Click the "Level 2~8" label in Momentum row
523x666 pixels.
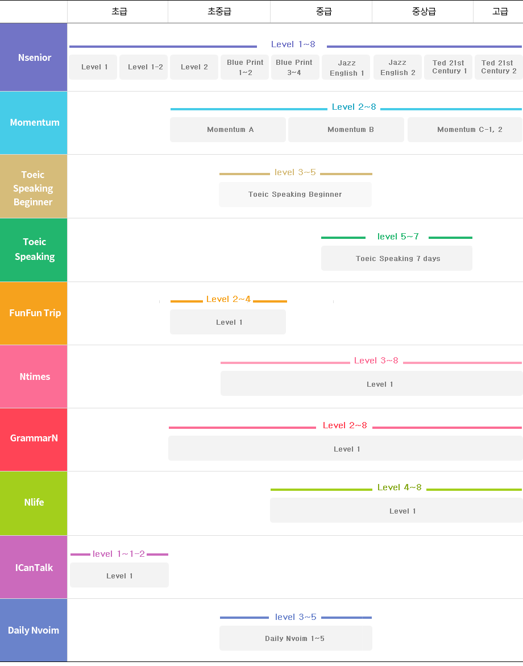(354, 106)
